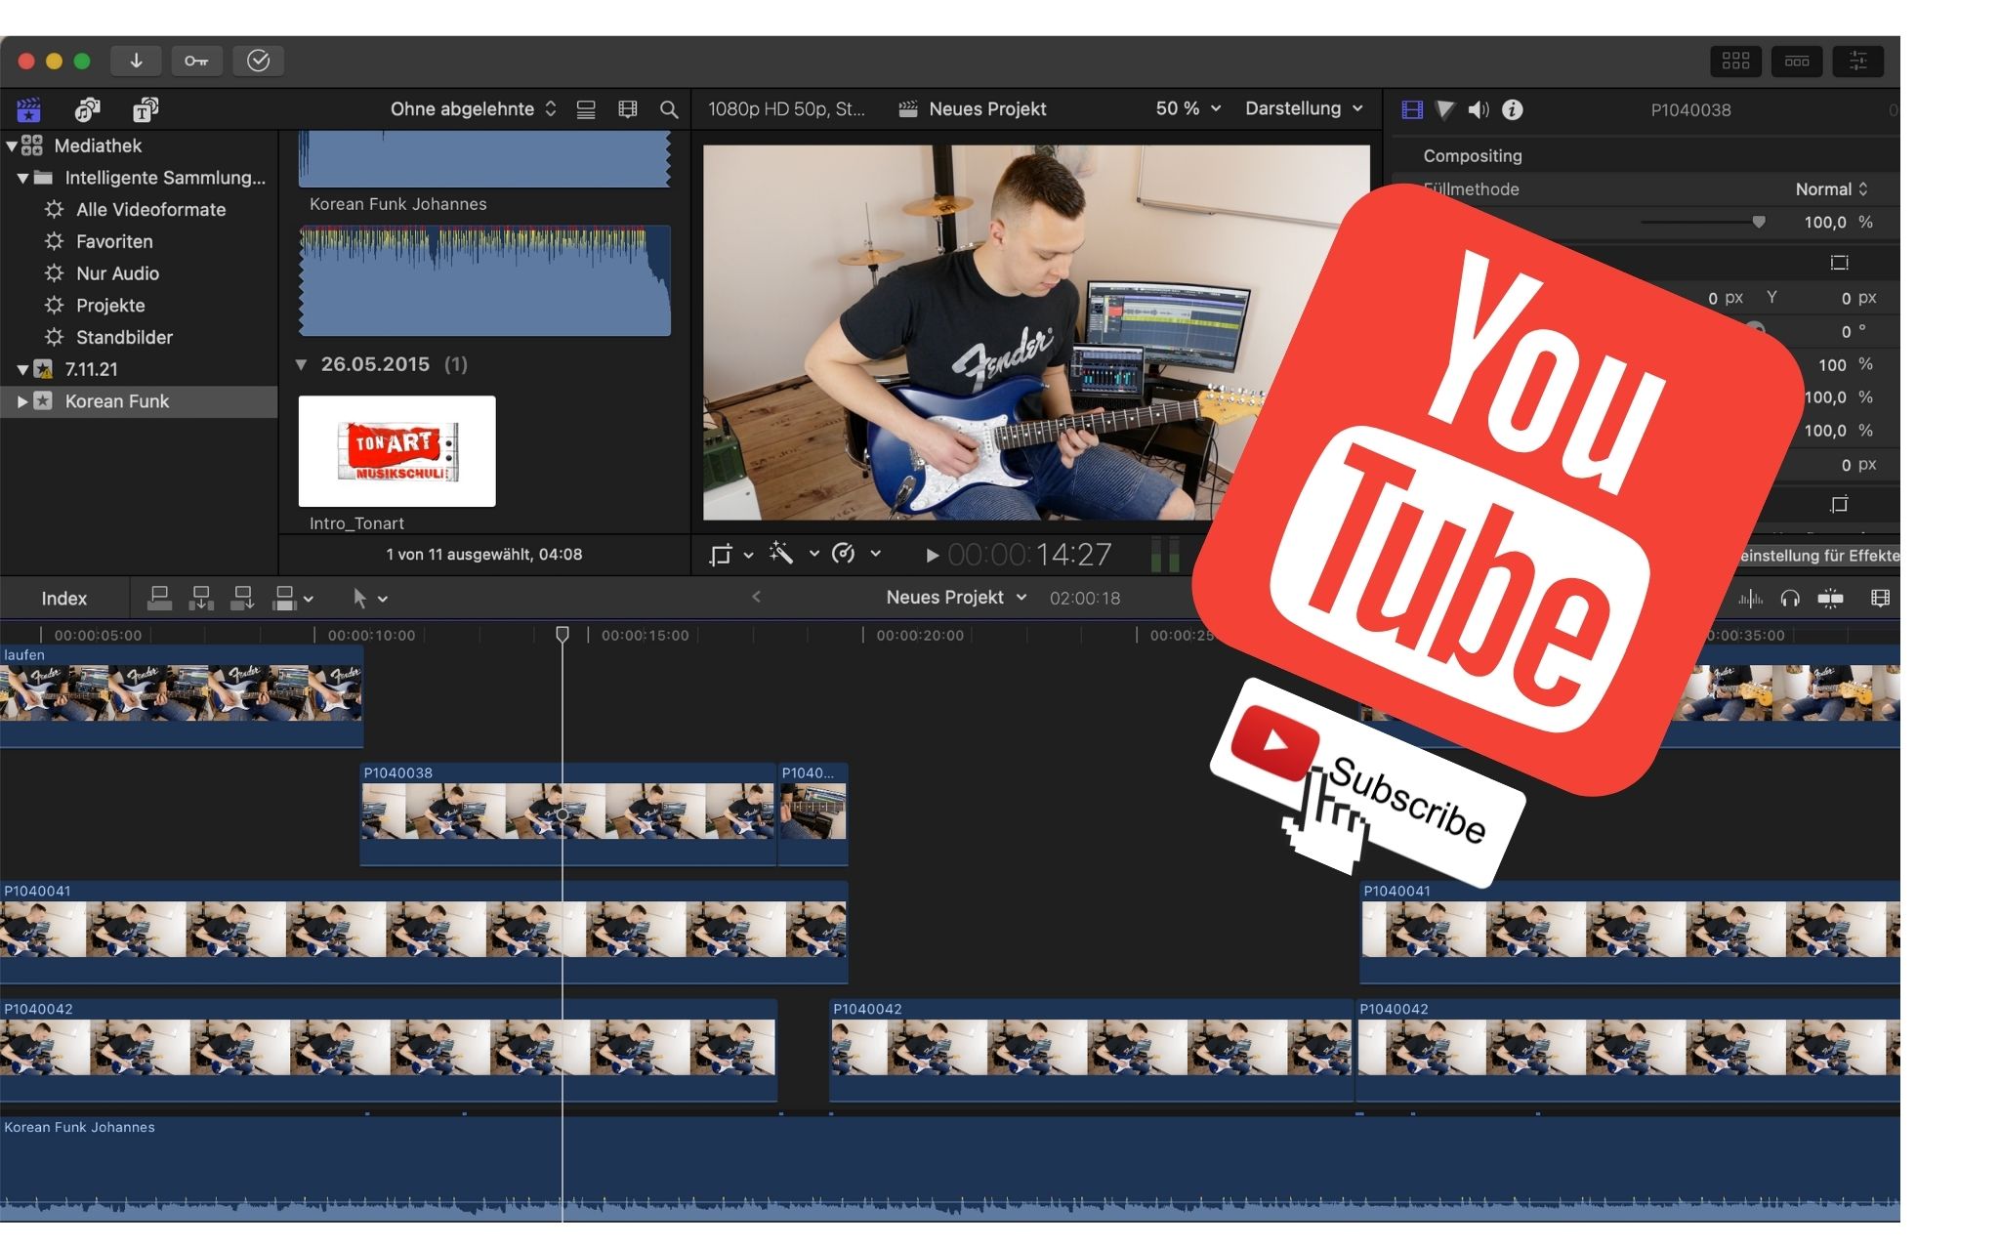This screenshot has height=1250, width=2000.
Task: Toggle solo headphones in timeline
Action: (x=1789, y=598)
